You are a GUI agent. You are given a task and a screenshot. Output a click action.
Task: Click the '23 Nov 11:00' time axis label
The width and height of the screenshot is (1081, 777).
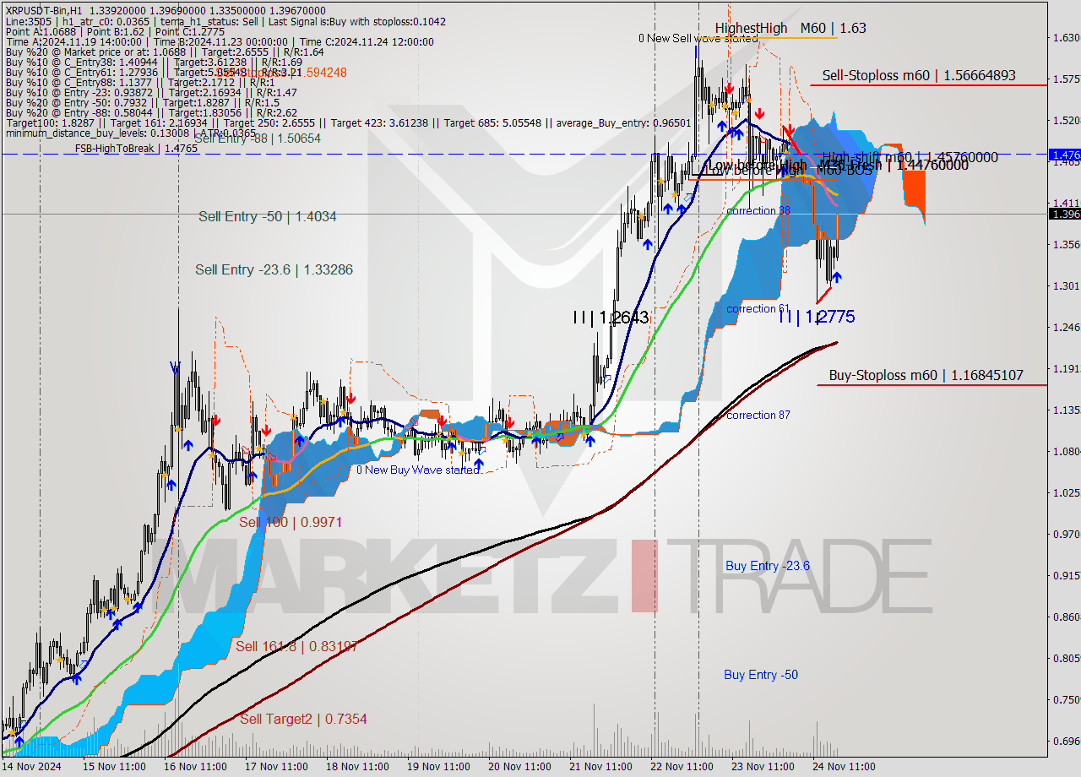coord(763,767)
